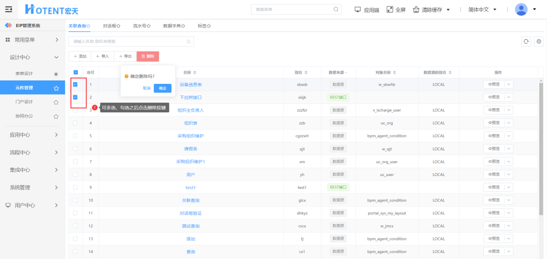Click the refresh icon above the table

coord(526,42)
